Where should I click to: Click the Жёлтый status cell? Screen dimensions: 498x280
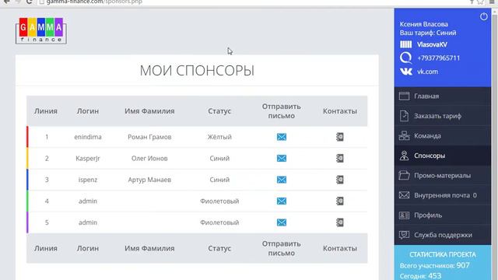point(219,137)
